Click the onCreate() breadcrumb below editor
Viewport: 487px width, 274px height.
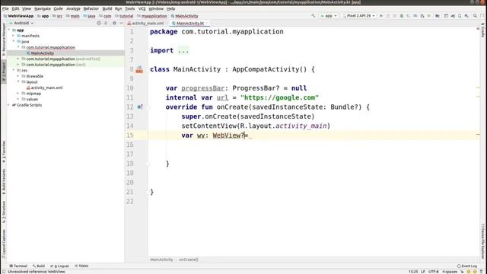point(188,260)
